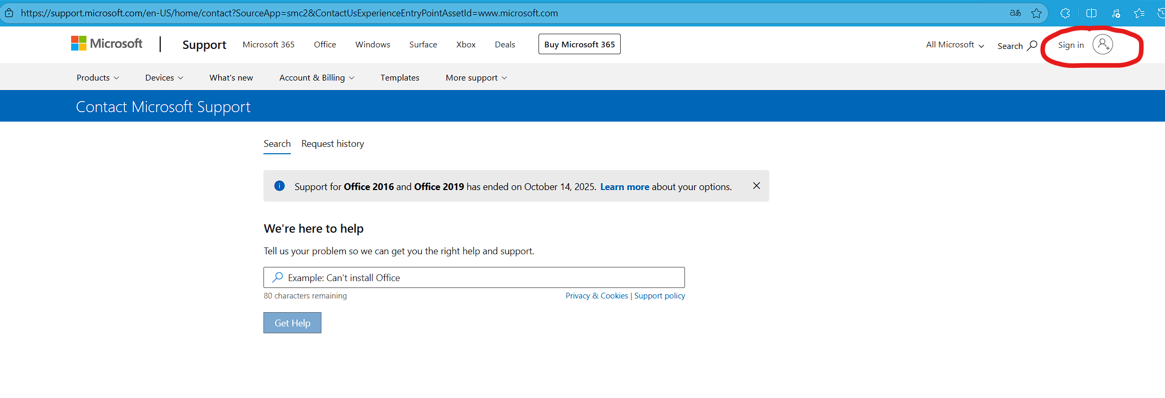Open the media music control icon
The width and height of the screenshot is (1165, 398).
pyautogui.click(x=1115, y=13)
